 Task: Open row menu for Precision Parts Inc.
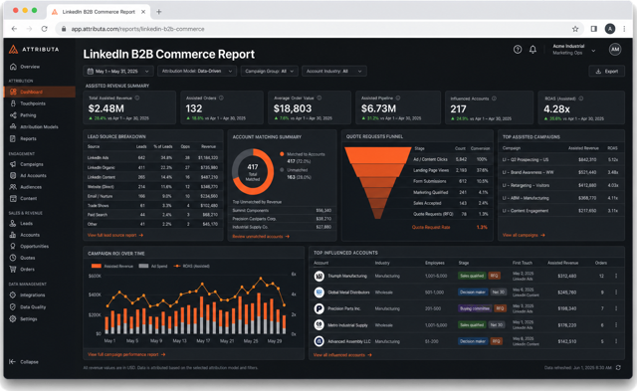(x=616, y=308)
